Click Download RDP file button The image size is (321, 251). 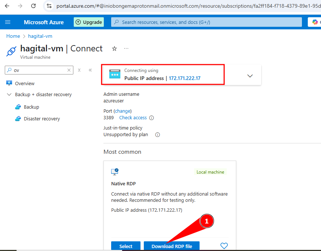click(172, 246)
